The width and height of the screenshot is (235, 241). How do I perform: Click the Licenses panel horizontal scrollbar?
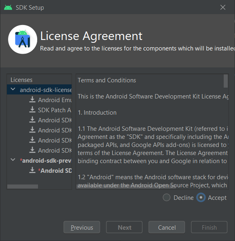pyautogui.click(x=23, y=187)
